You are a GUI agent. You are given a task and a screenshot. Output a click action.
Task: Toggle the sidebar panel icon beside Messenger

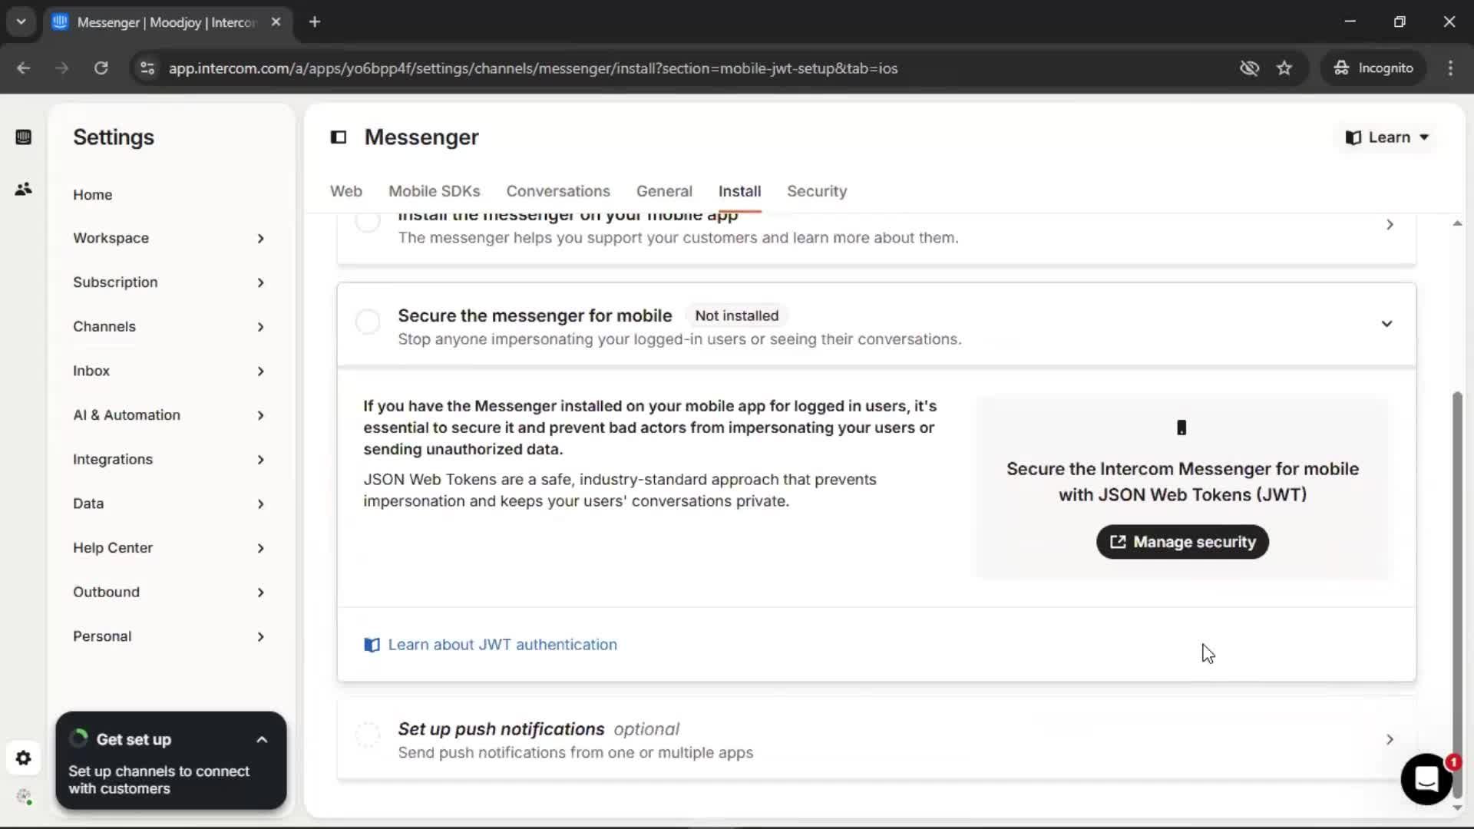tap(339, 137)
